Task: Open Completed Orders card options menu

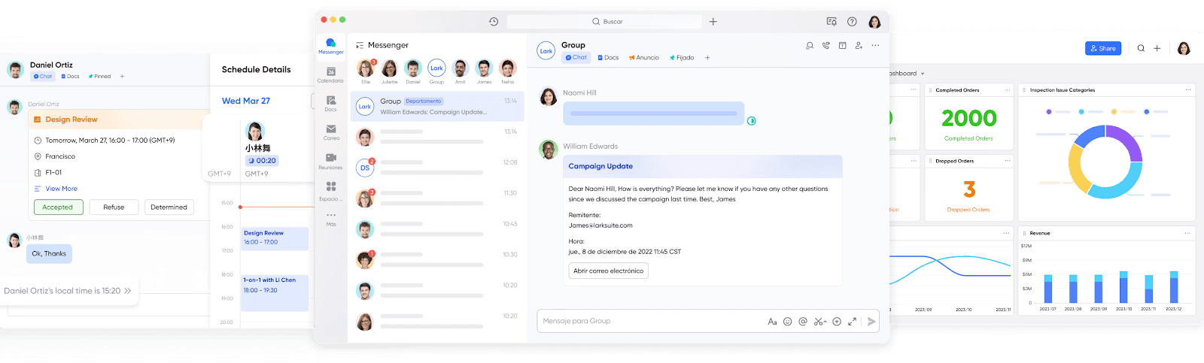Action: coord(1007,90)
